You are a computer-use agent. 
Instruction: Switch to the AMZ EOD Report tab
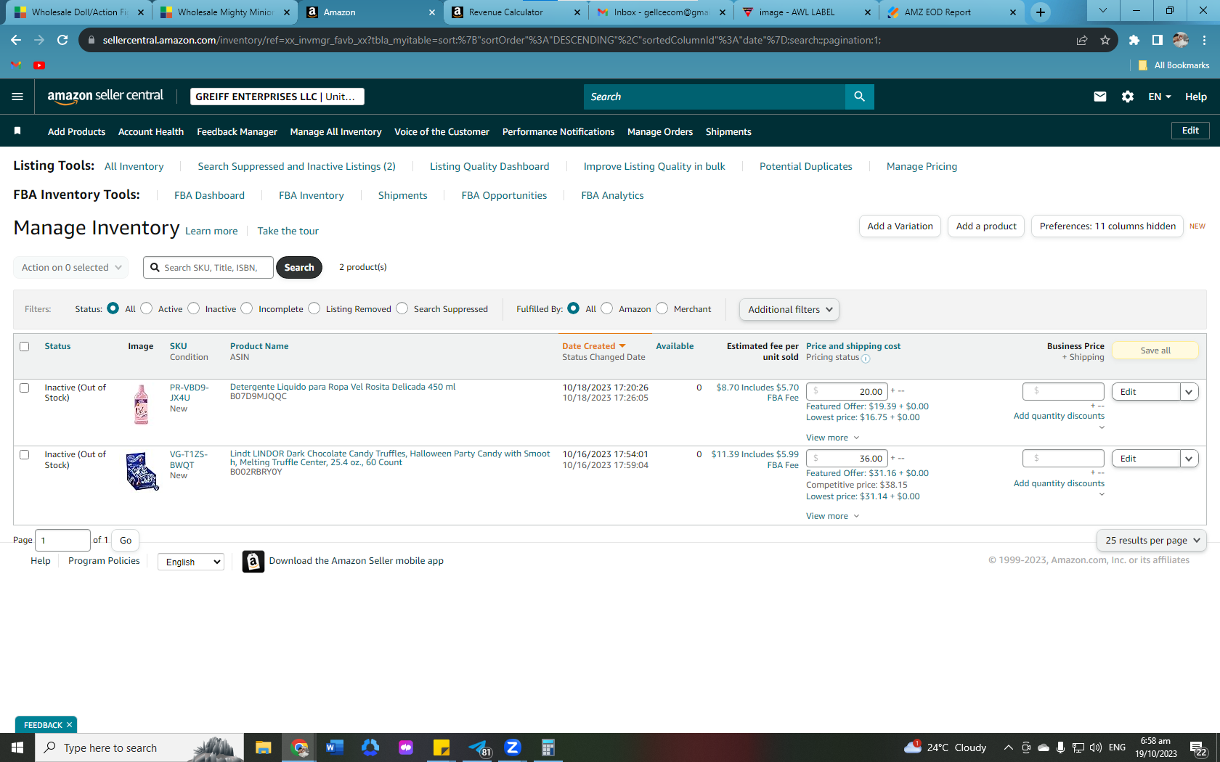click(951, 12)
